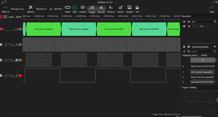Select result row 2 Right channel: aaaaaa00

(203, 77)
